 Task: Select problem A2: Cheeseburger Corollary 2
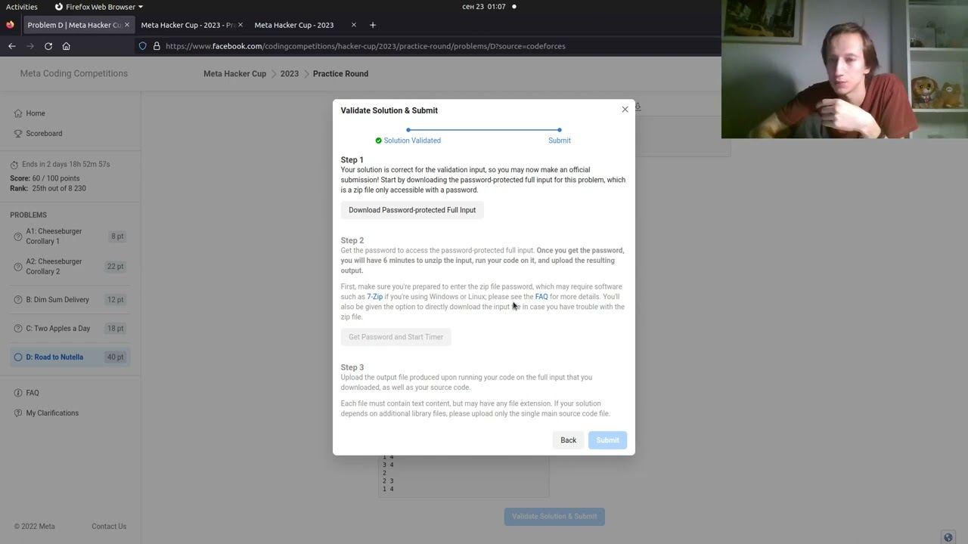point(70,267)
